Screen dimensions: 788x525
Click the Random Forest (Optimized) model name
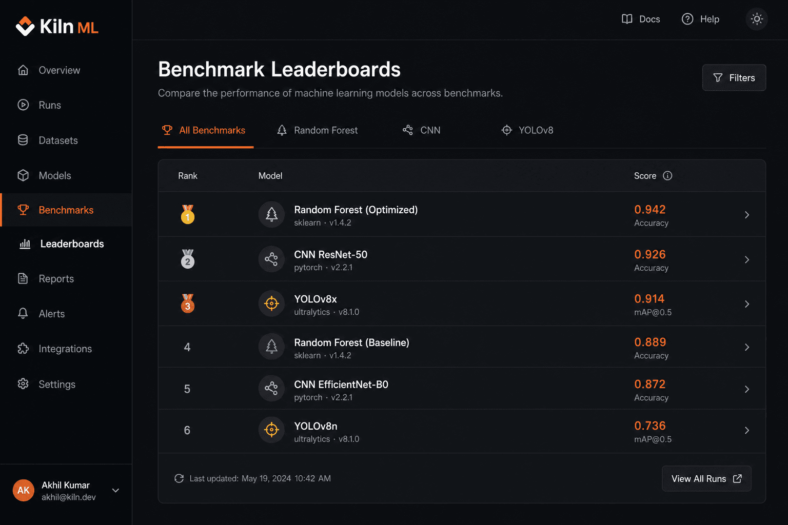click(356, 210)
